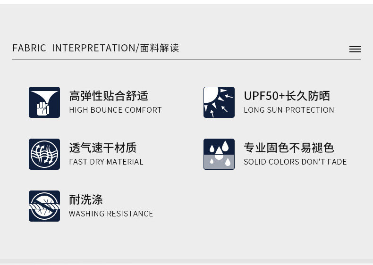Image resolution: width=373 pixels, height=265 pixels.
Task: Select the 耐洗涤 heading
Action: pyautogui.click(x=85, y=199)
